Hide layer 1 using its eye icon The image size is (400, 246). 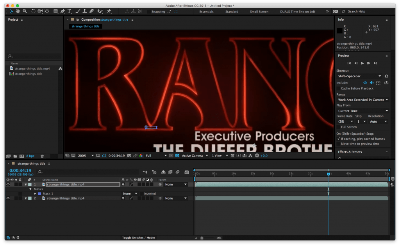(8, 184)
